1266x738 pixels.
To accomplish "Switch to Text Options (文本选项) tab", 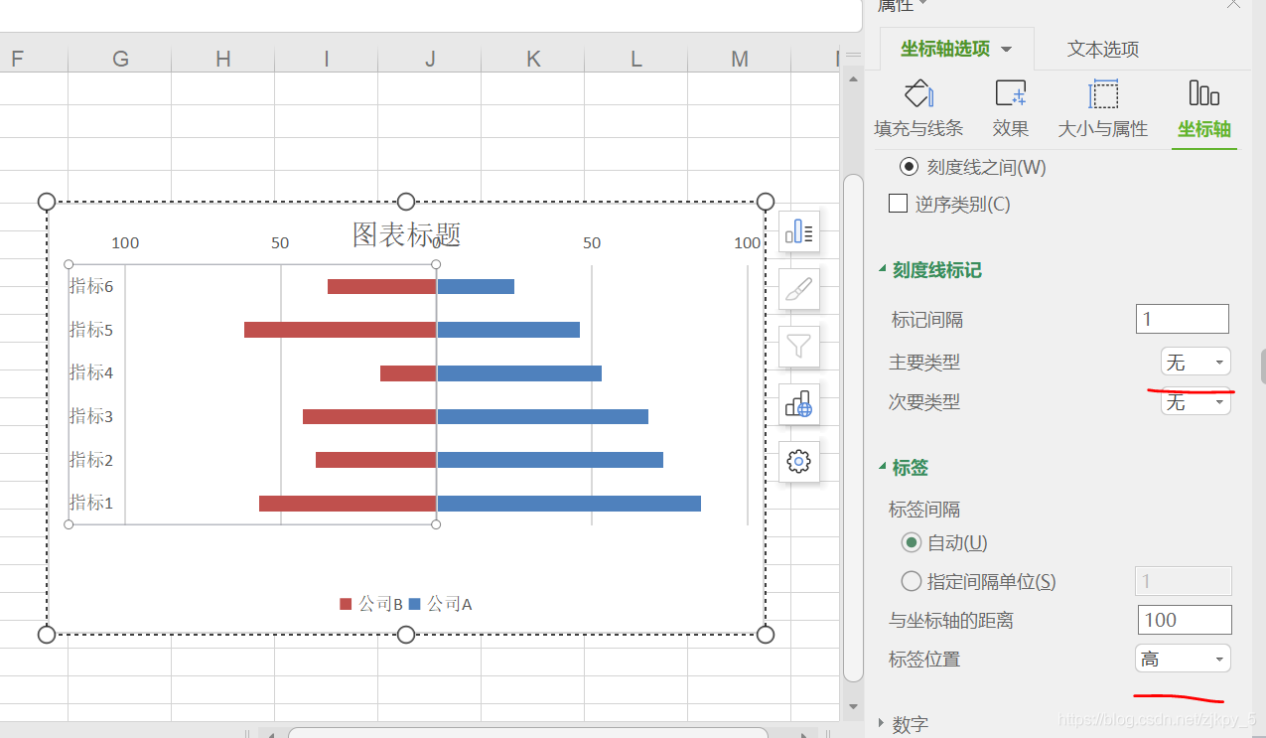I will (1102, 49).
